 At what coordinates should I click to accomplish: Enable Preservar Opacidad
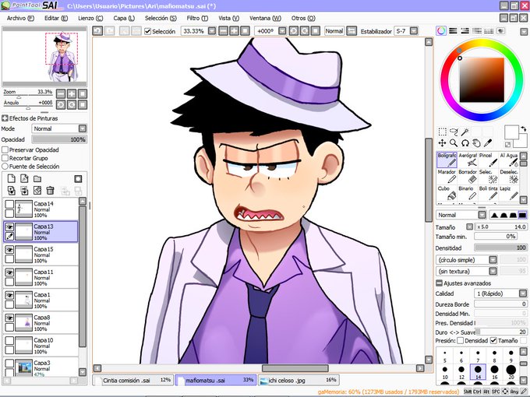5,149
